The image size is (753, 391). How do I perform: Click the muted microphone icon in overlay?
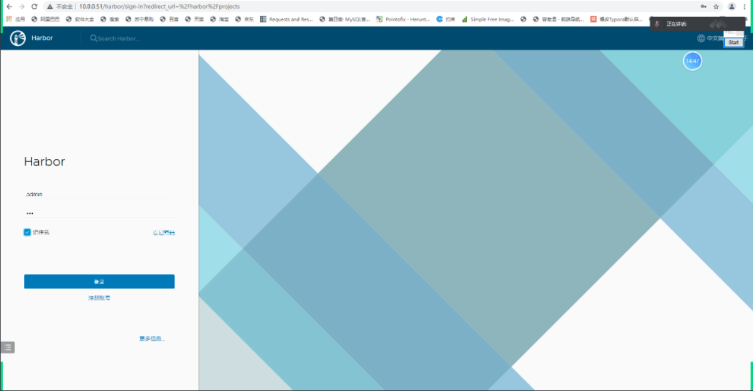click(658, 24)
